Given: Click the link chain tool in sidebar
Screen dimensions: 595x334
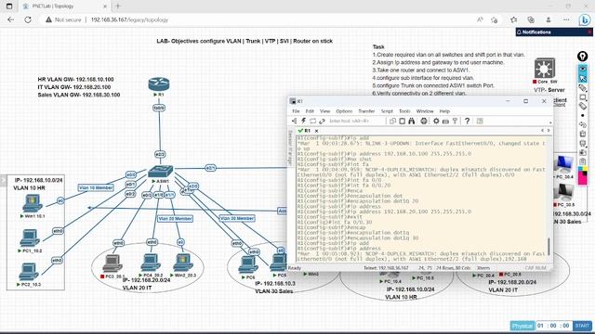Looking at the screenshot, I should click(583, 124).
